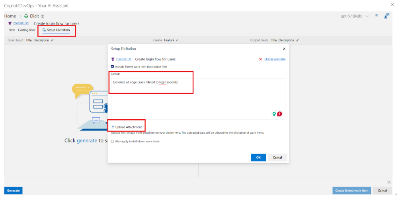Screen dimensions: 398x198
Task: Open the settings sliders icon near model selector
Action: [377, 16]
